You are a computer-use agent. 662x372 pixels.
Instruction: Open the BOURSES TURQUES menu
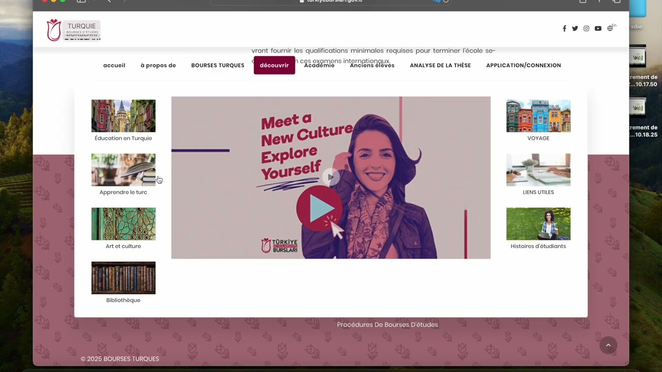[218, 66]
